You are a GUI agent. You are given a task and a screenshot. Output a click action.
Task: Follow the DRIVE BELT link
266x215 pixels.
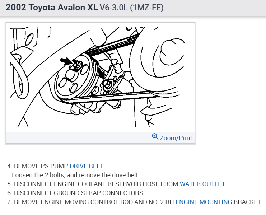86,166
